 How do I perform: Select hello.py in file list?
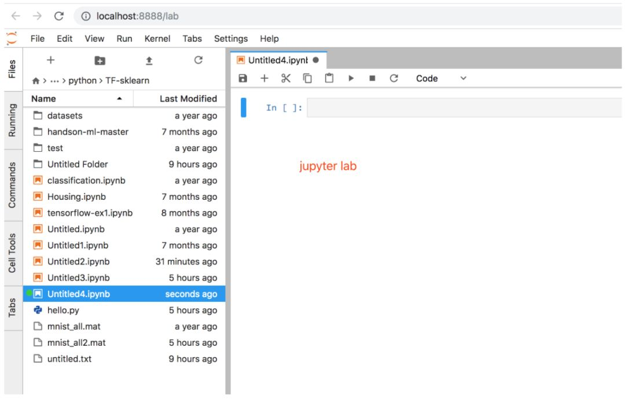click(x=124, y=310)
